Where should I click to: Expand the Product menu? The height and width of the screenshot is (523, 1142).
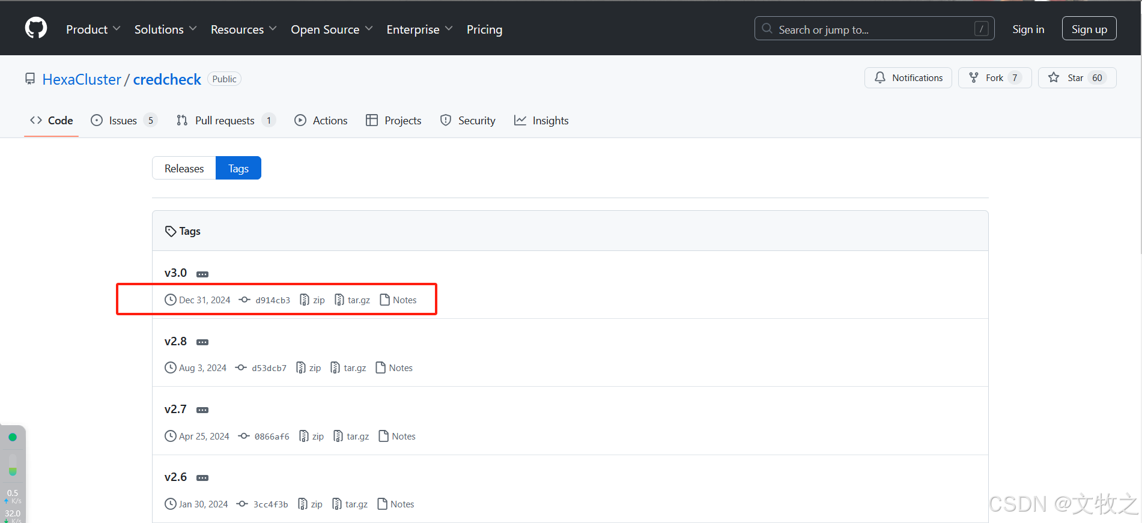point(93,29)
